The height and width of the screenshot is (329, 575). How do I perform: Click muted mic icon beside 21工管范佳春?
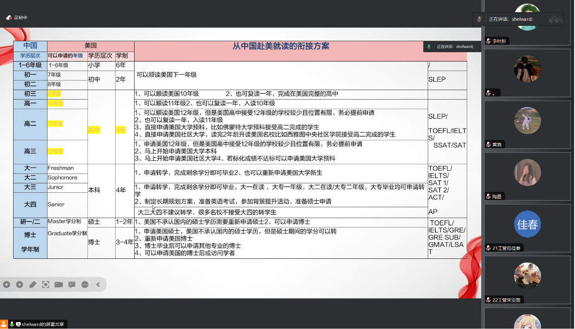[x=488, y=248]
